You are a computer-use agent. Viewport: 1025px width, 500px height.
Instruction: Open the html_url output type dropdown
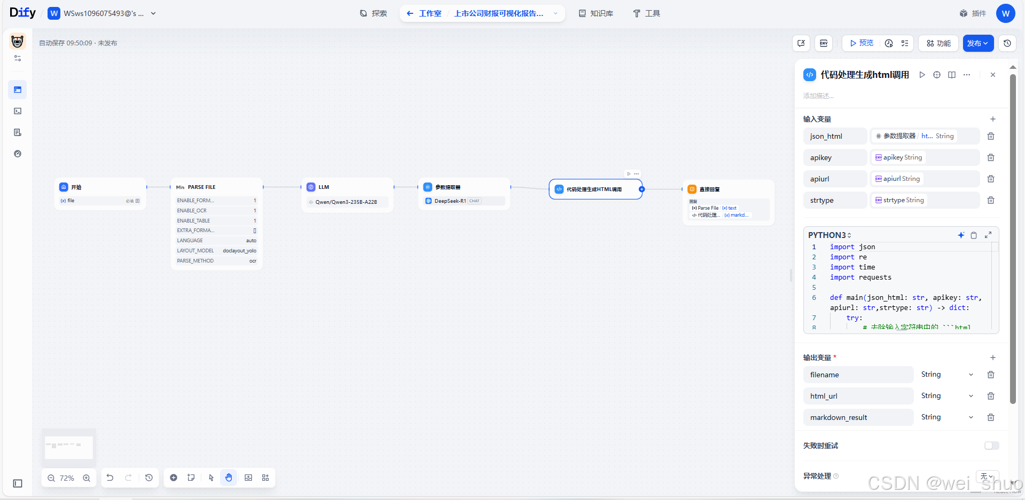948,396
